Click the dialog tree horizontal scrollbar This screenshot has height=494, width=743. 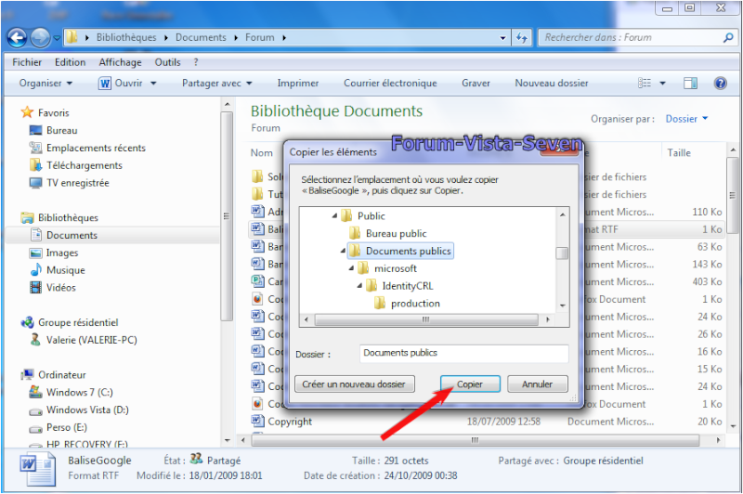click(x=426, y=319)
